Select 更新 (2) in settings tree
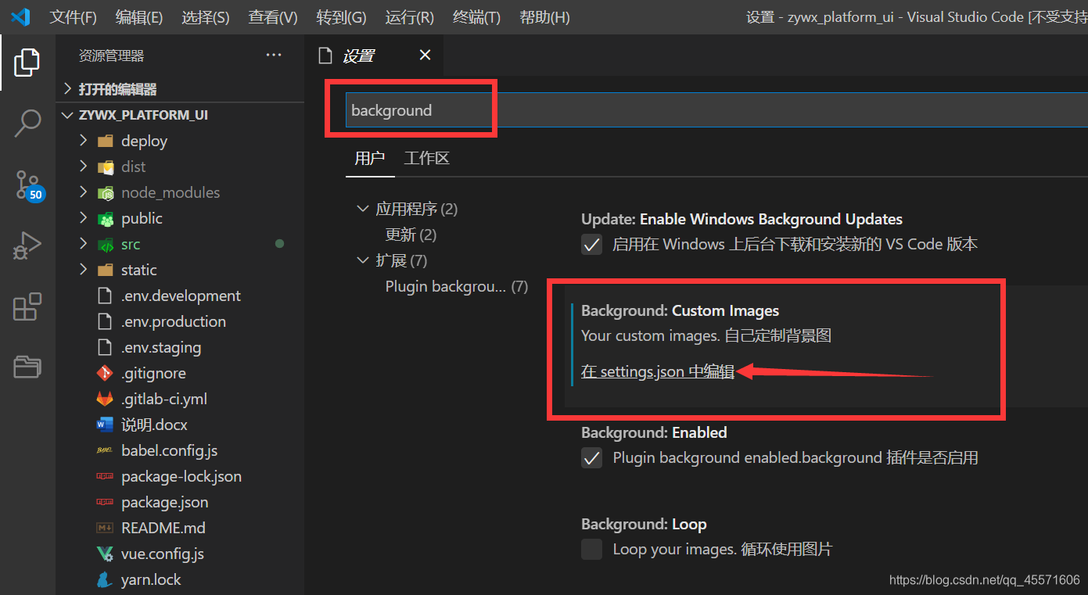This screenshot has width=1088, height=595. click(x=411, y=235)
